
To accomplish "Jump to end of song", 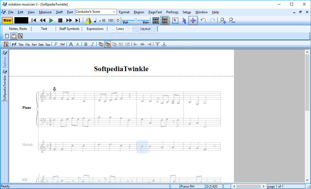I will tap(78, 20).
